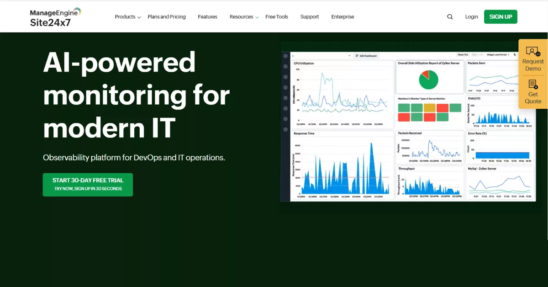
Task: Click the Response Time chart in preview
Action: (x=343, y=165)
